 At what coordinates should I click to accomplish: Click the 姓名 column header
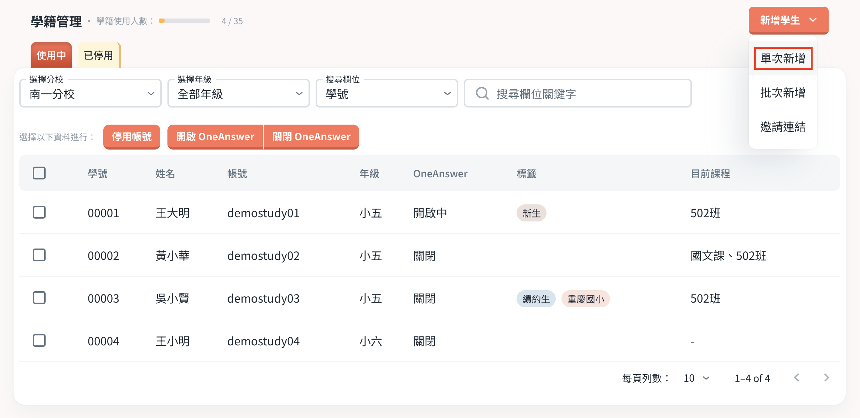165,173
